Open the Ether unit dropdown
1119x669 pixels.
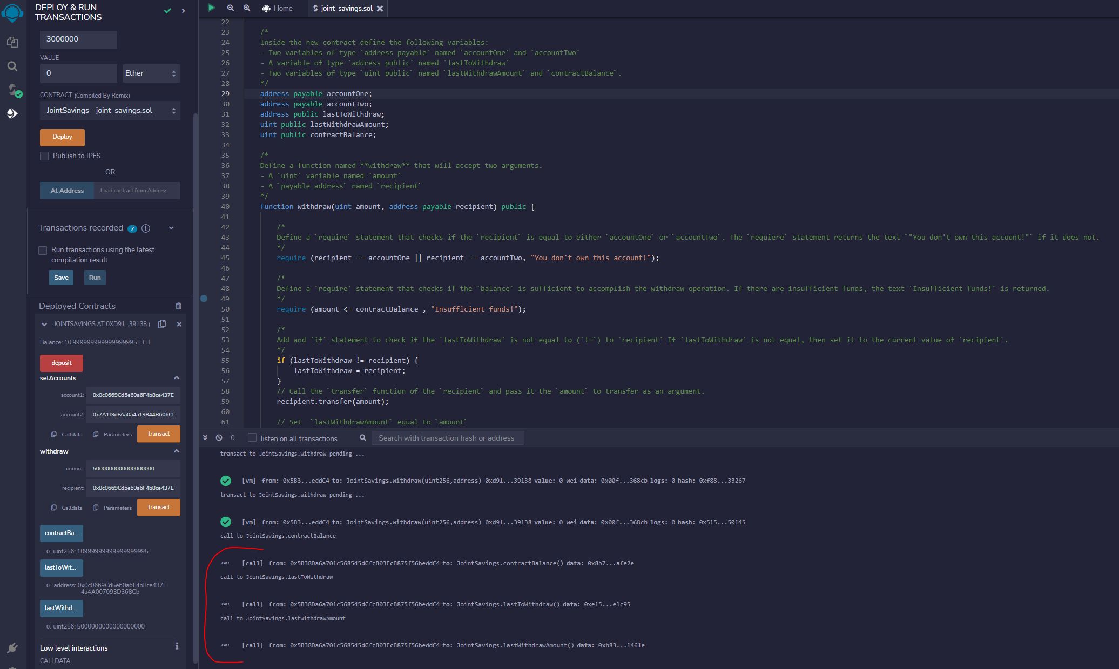[151, 73]
